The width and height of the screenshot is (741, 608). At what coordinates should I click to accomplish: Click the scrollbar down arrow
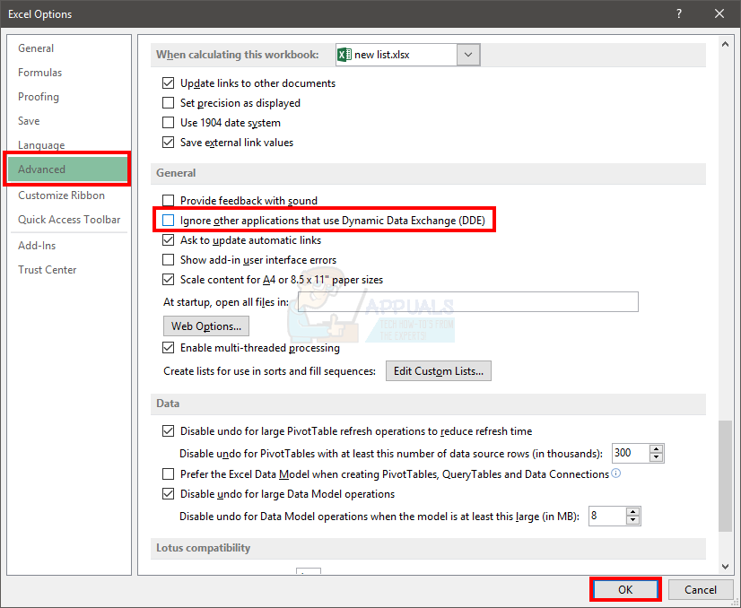coord(725,567)
